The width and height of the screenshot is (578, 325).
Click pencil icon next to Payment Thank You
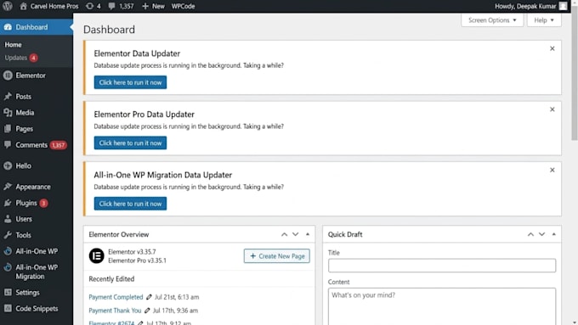pos(147,311)
